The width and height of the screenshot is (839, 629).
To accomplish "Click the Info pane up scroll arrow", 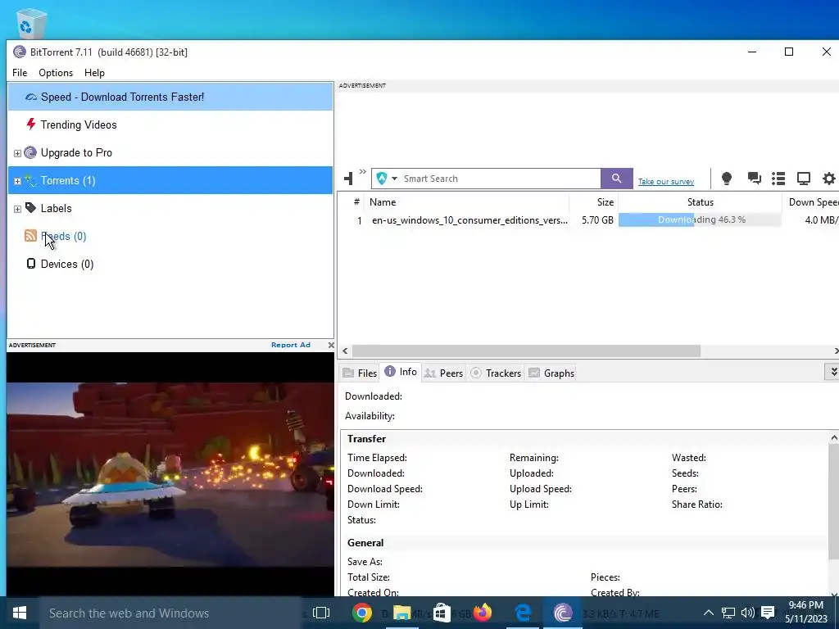I will (833, 438).
